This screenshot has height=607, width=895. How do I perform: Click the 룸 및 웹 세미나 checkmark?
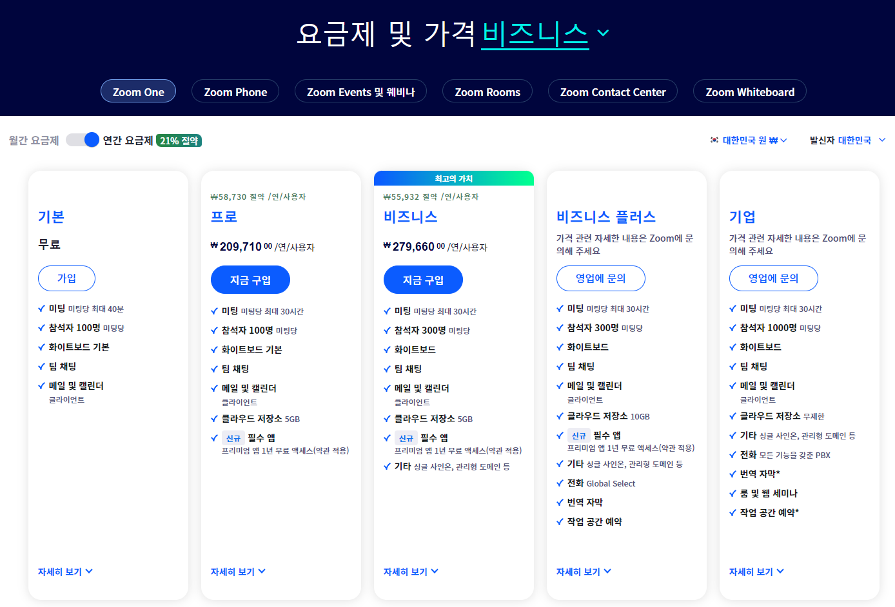pyautogui.click(x=733, y=494)
